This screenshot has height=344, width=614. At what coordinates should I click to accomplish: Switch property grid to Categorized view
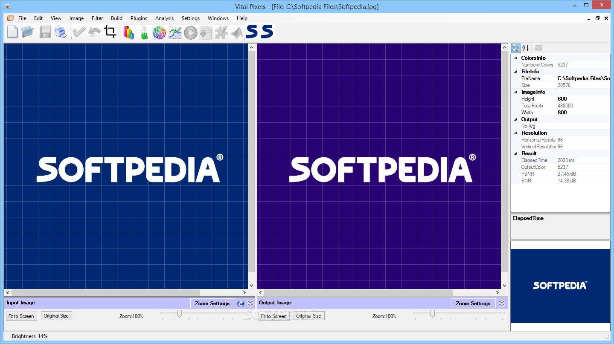(x=516, y=48)
